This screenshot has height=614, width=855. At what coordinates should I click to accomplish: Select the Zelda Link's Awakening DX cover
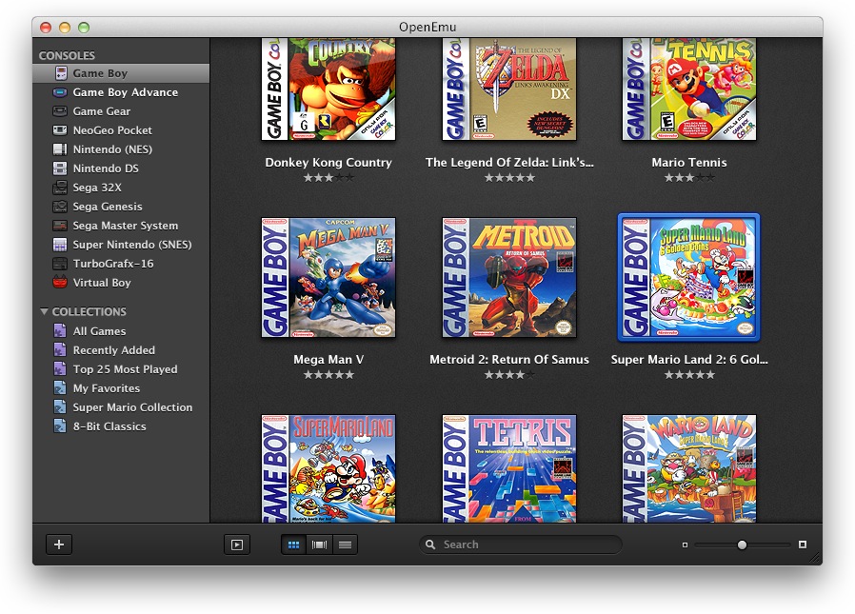(x=509, y=89)
